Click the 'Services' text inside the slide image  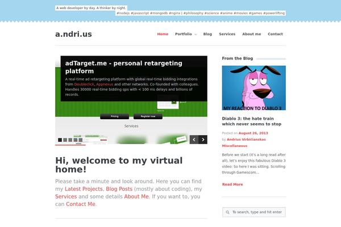coord(131,126)
